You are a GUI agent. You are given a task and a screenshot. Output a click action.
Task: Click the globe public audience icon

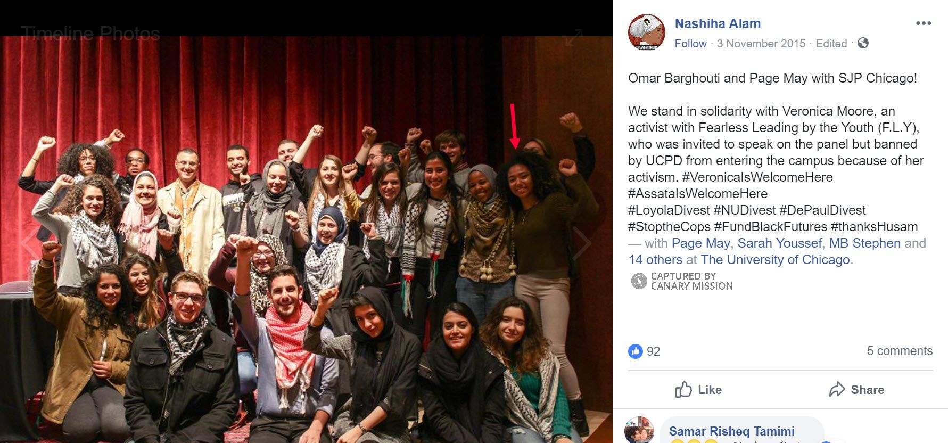pyautogui.click(x=863, y=43)
